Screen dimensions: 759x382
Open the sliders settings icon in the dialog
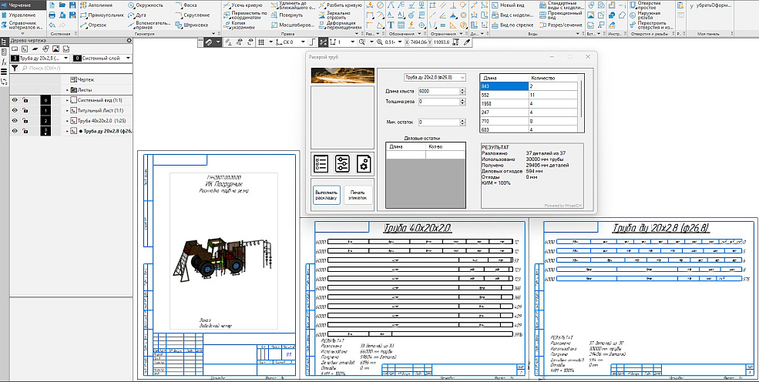click(343, 163)
